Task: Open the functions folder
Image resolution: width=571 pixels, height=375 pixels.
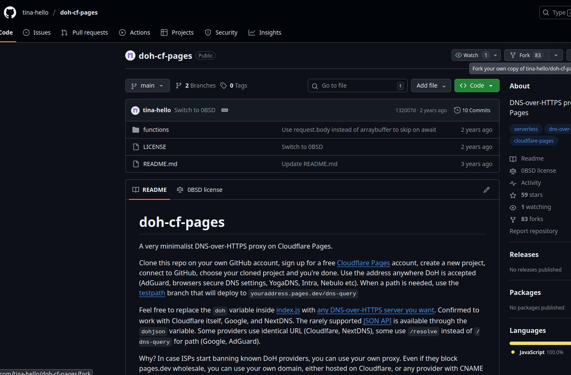Action: point(156,130)
